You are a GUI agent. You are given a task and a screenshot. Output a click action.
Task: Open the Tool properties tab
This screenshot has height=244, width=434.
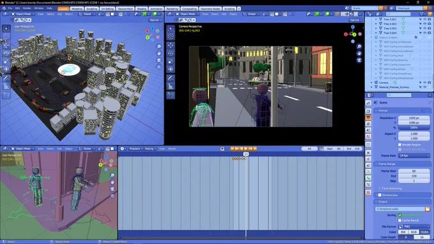368,103
